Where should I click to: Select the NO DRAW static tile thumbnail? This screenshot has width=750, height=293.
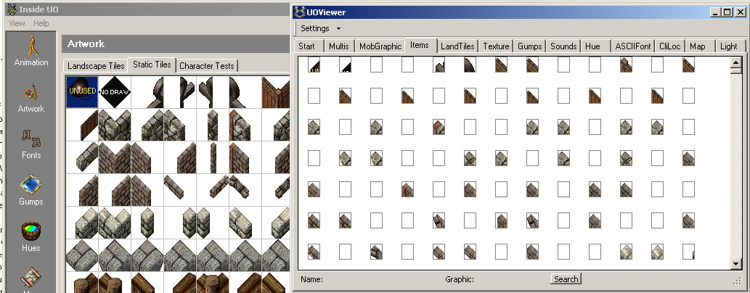pyautogui.click(x=115, y=92)
